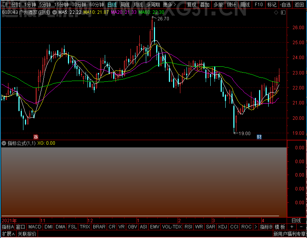Viewport: 307px width, 238px height.
Task: Select the 1分钟 period
Action: pos(30,5)
